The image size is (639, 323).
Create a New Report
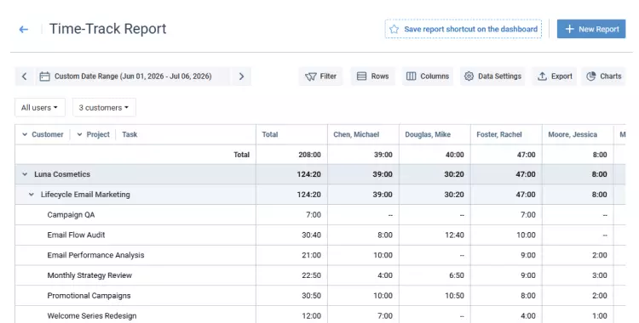click(x=591, y=29)
